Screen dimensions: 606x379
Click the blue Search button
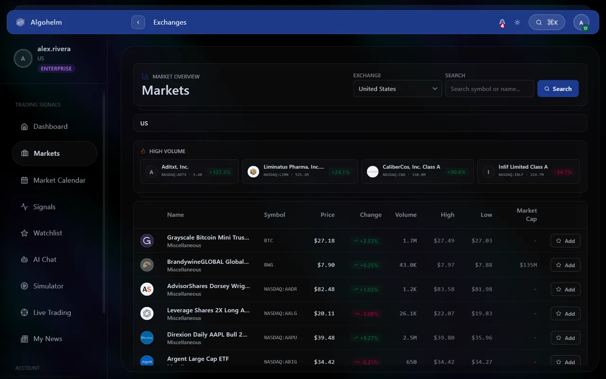pos(558,89)
